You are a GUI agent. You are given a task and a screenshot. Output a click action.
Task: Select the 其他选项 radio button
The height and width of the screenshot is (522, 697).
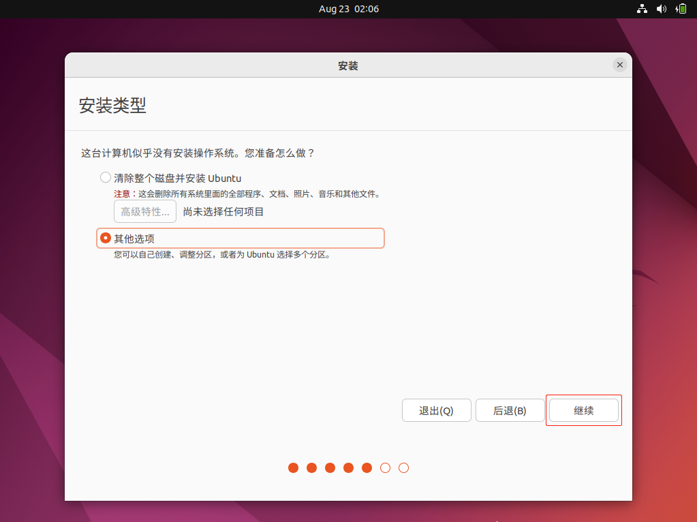[x=106, y=238]
